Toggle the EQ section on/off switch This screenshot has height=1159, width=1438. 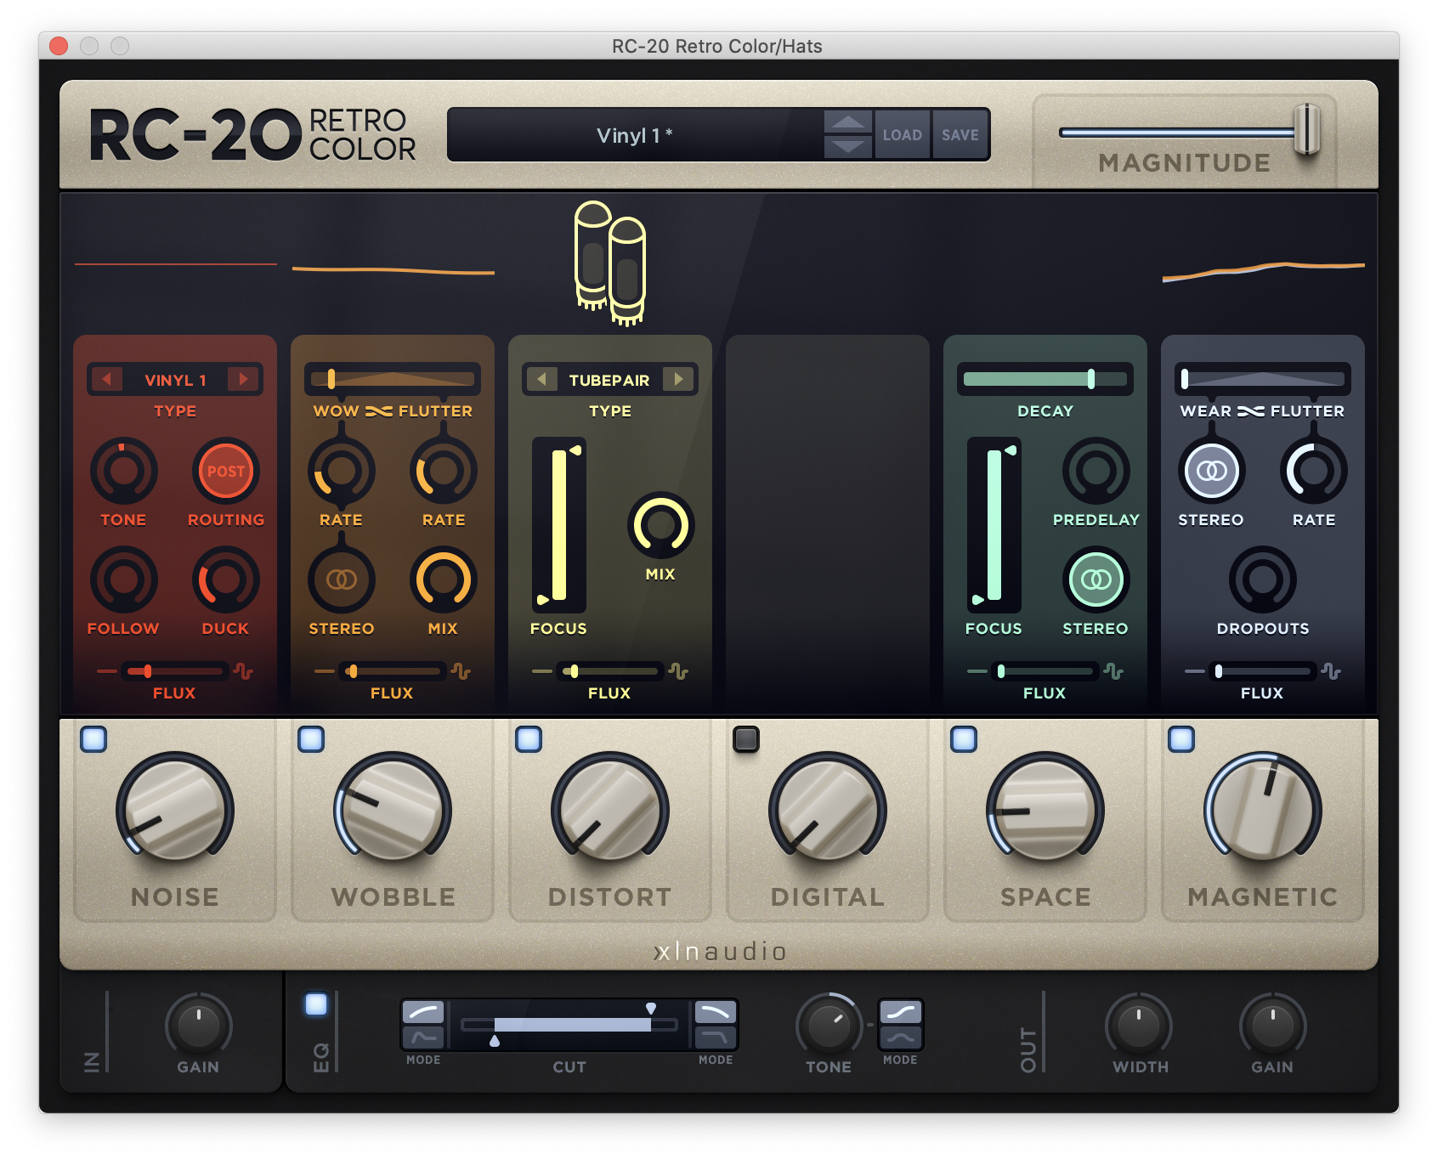(x=316, y=1004)
